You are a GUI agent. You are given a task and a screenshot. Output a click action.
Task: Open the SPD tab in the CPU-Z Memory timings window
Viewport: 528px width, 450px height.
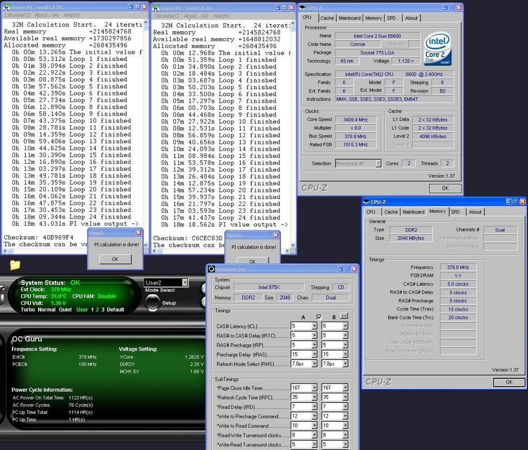click(455, 212)
